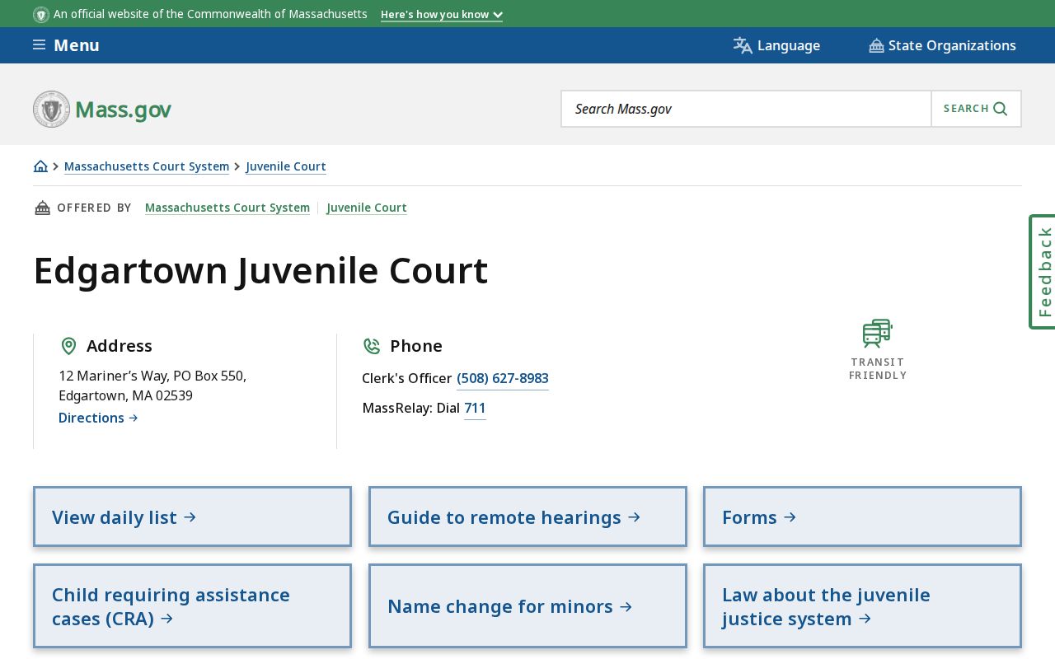Click the Edgartown Juvenile Court heading

tap(260, 270)
